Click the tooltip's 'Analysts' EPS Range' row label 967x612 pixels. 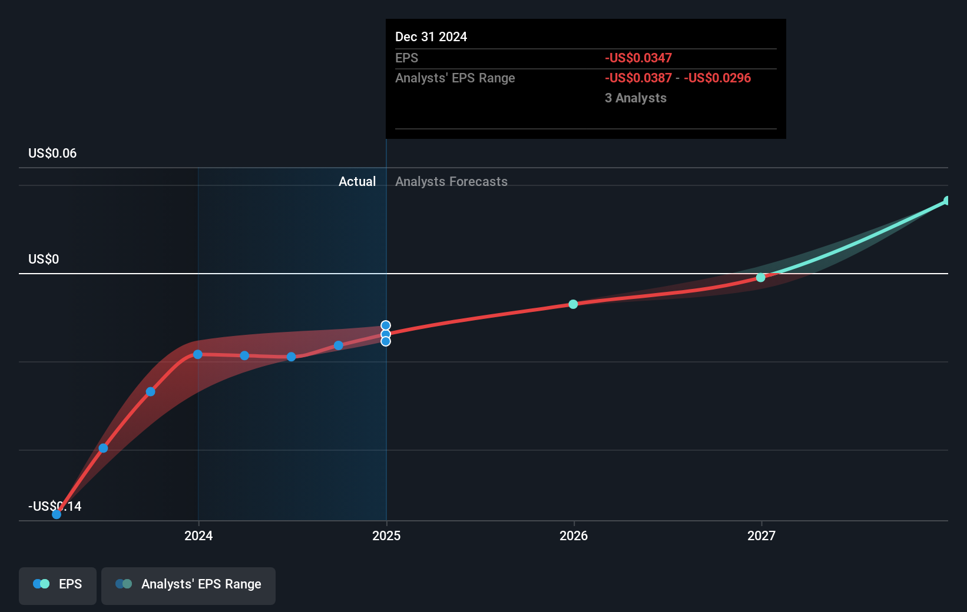pyautogui.click(x=455, y=78)
